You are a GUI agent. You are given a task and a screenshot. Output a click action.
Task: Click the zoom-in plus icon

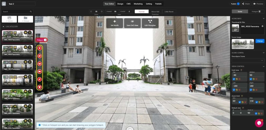click(x=102, y=12)
